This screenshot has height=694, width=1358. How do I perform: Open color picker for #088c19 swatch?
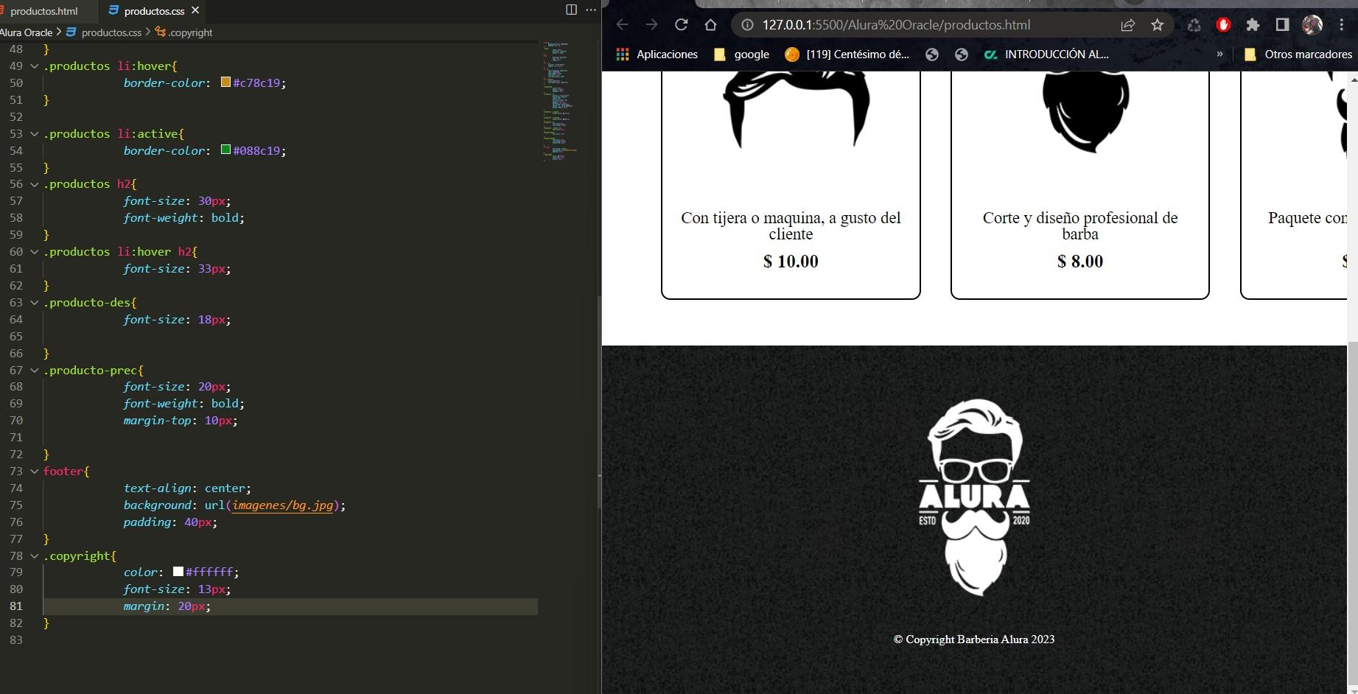point(225,150)
